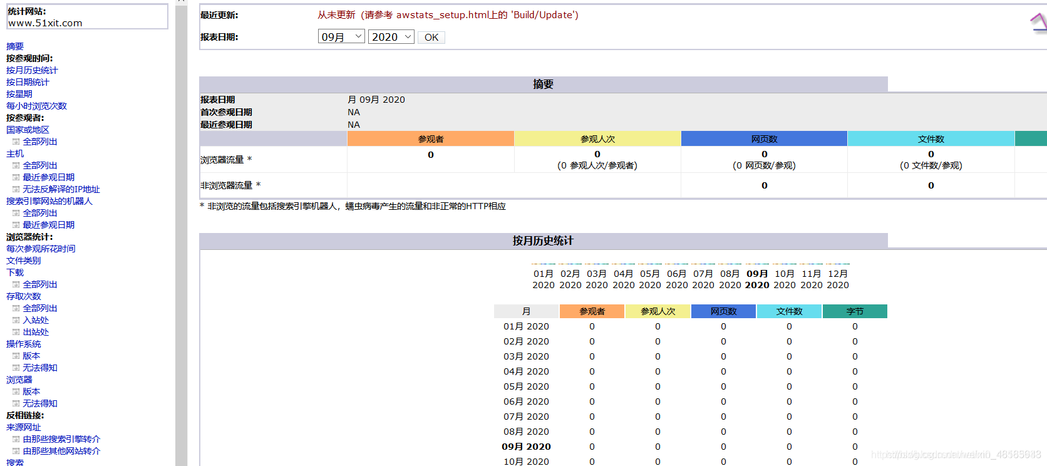Click the 01月 2020 chart label
The width and height of the screenshot is (1047, 466).
pos(544,279)
